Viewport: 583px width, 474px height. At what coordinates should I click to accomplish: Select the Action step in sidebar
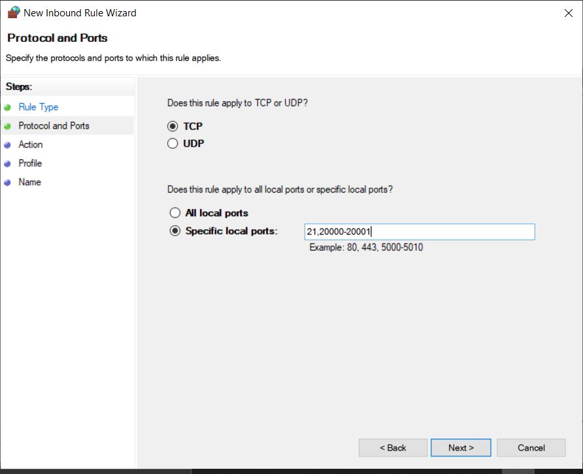click(x=30, y=145)
